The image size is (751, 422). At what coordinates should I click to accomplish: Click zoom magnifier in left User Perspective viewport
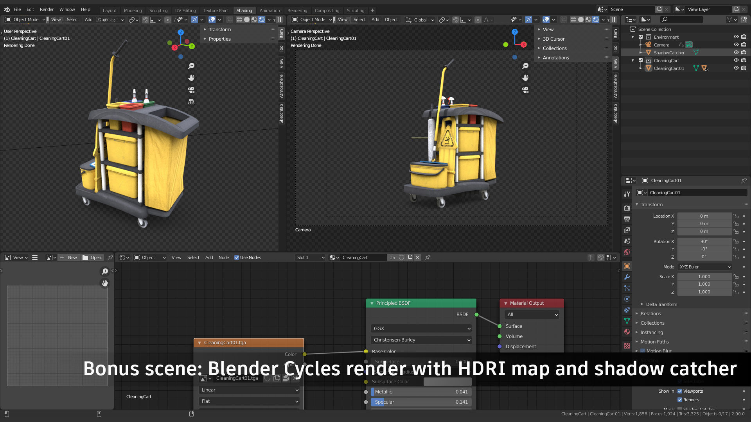191,66
